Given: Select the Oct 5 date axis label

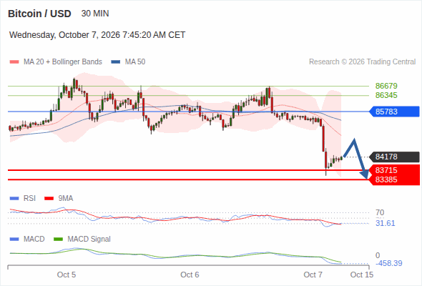Looking at the screenshot, I should (x=67, y=275).
